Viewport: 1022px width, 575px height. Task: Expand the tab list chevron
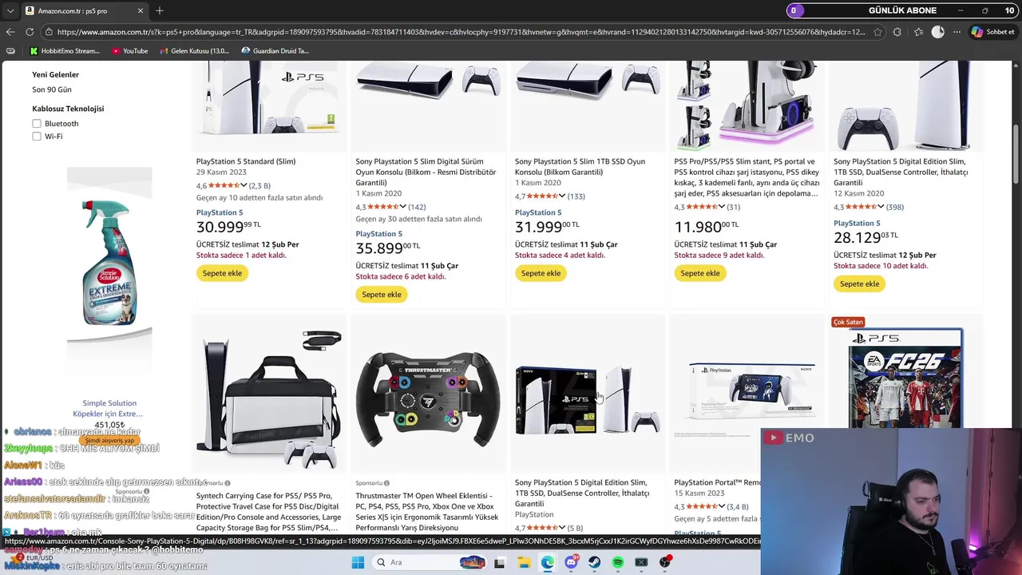click(x=10, y=11)
